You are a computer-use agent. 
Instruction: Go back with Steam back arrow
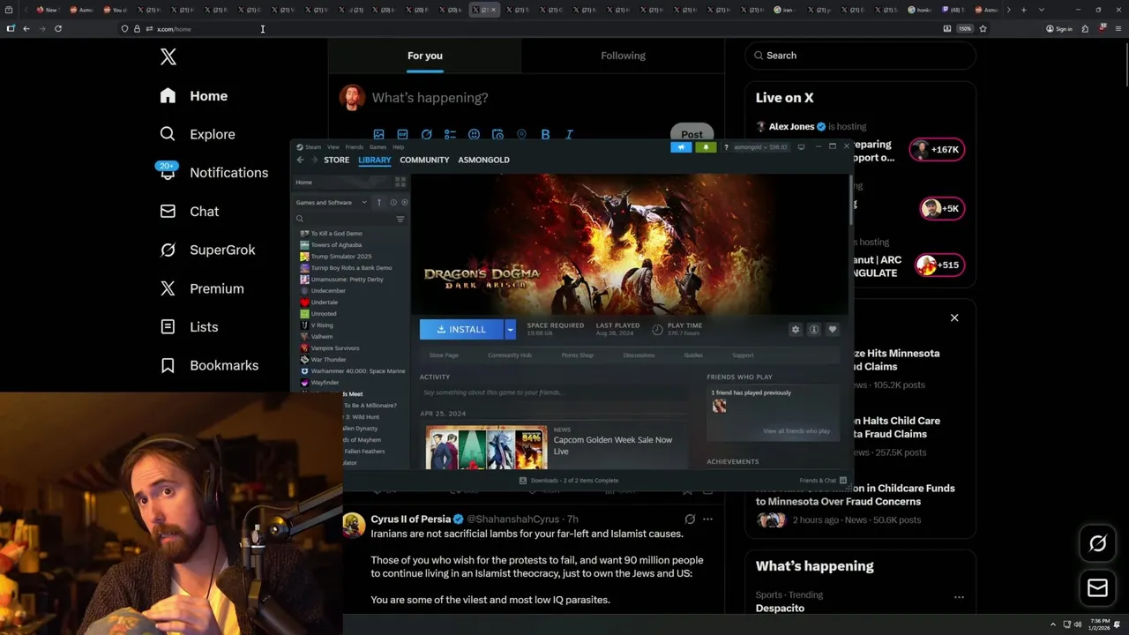pos(300,160)
